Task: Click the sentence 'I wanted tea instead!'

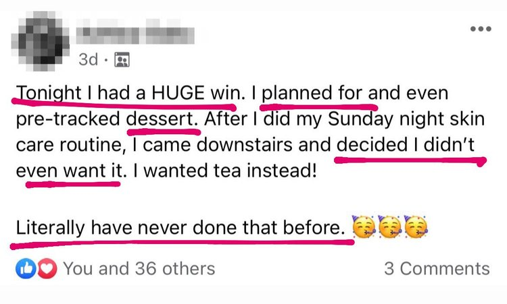Action: click(x=225, y=167)
